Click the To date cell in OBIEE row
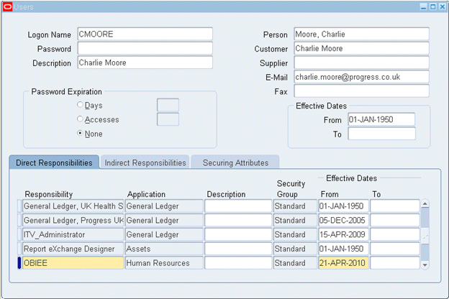Image resolution: width=449 pixels, height=299 pixels. tap(395, 263)
